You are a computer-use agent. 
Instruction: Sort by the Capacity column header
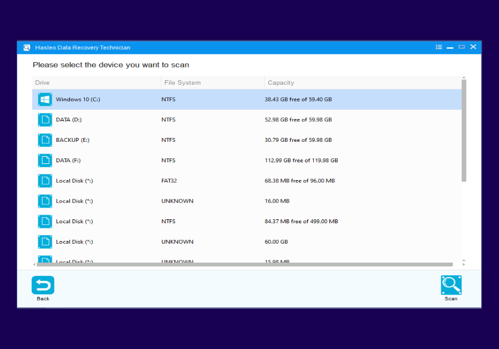(281, 82)
